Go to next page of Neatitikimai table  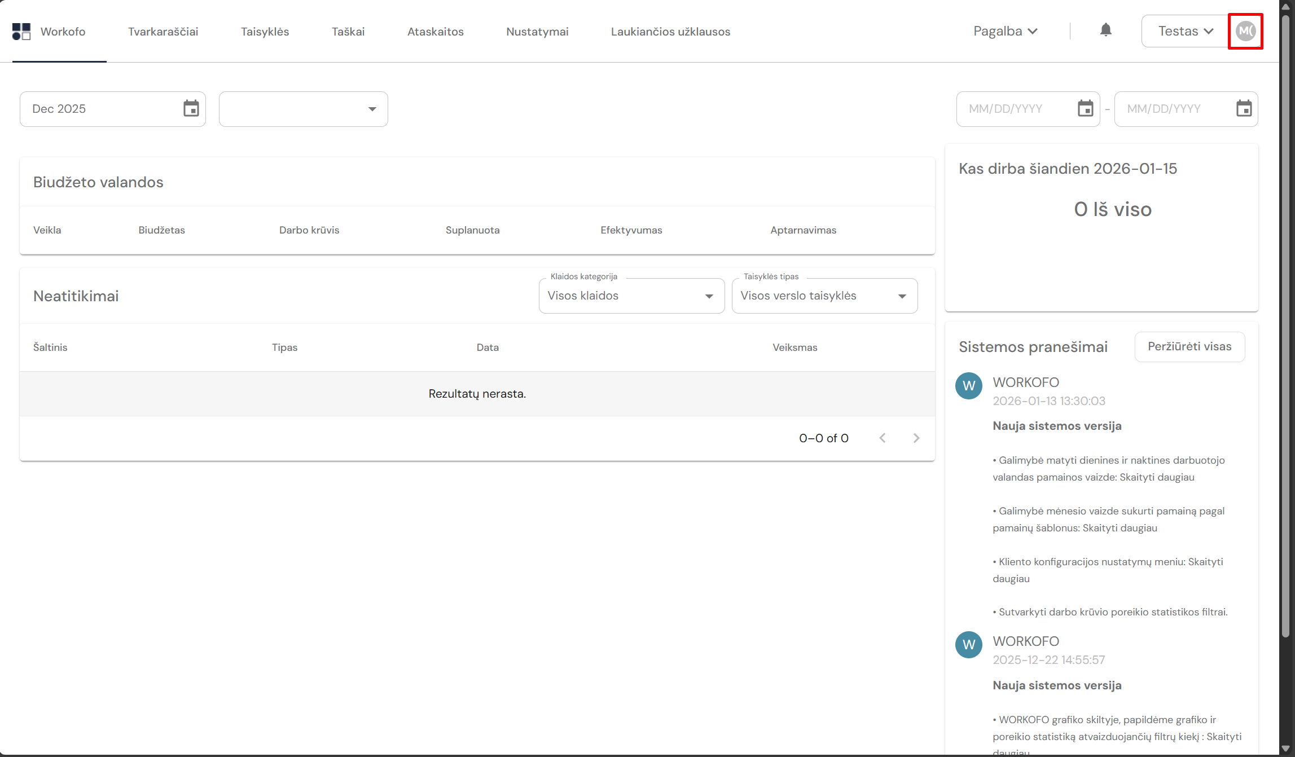pos(916,438)
